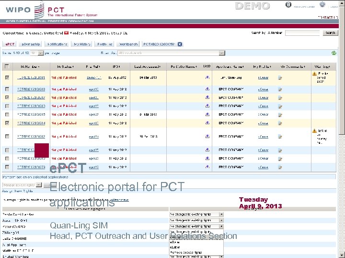Image resolution: width=345 pixels, height=258 pixels.
Task: Download DSR for application ending 030588
Action: 207,89
